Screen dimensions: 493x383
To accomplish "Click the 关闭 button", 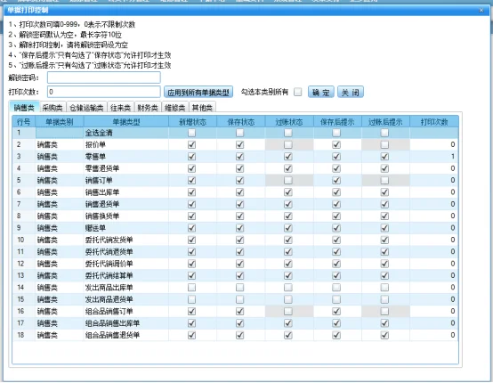I will pyautogui.click(x=351, y=93).
